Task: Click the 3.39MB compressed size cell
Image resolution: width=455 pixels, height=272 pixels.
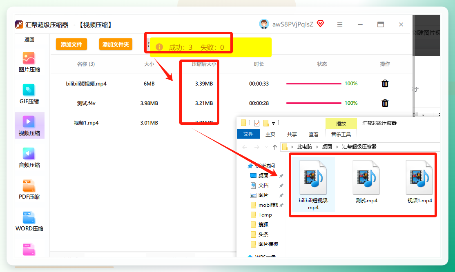Action: coord(204,84)
